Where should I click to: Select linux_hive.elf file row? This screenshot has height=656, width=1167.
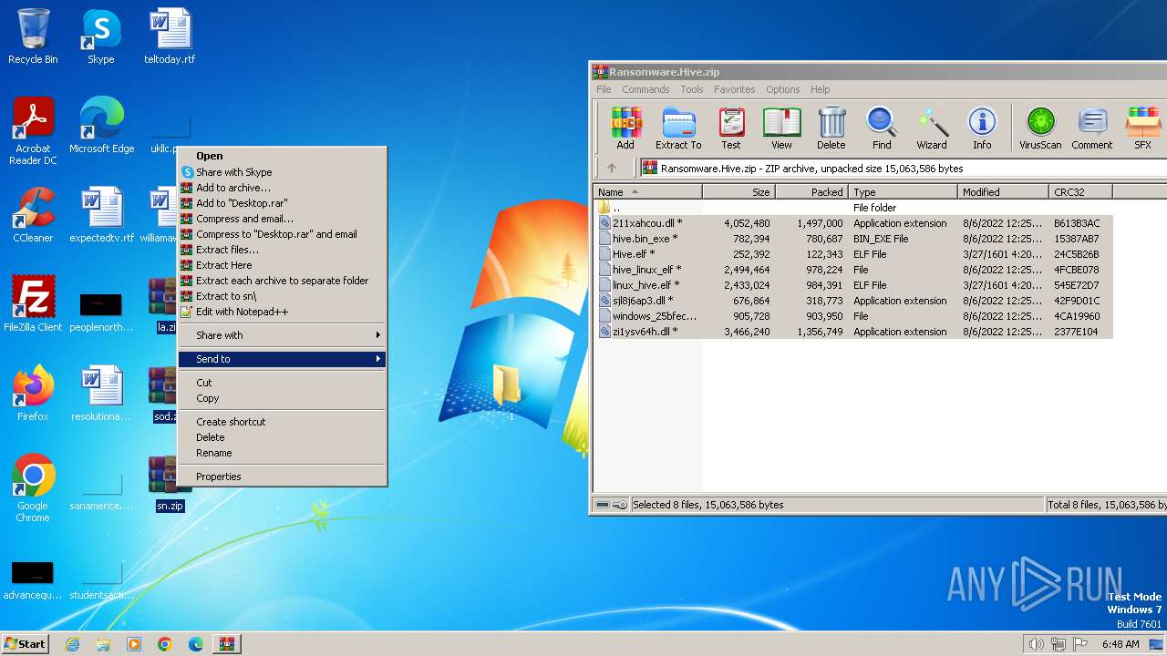[x=854, y=284]
